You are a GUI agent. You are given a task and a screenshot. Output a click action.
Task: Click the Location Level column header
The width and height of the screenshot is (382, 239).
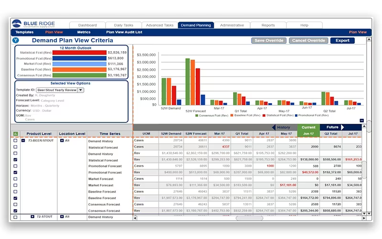pos(72,134)
